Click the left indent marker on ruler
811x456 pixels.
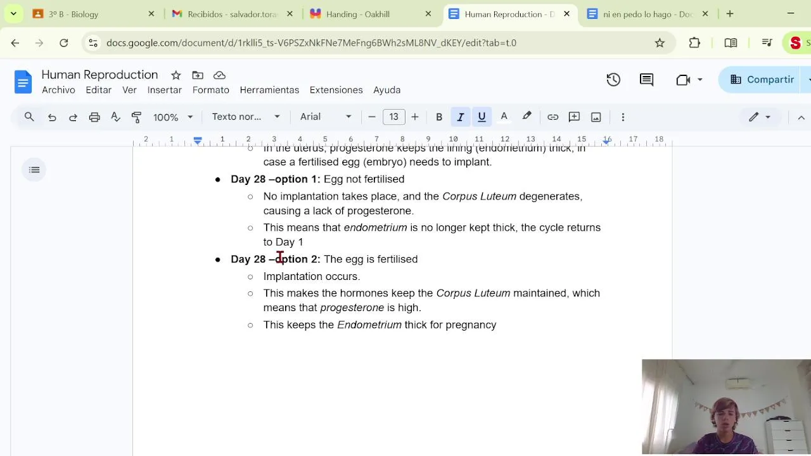click(198, 141)
